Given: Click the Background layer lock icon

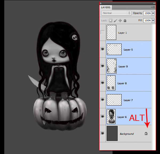Looking at the screenshot, I should pyautogui.click(x=146, y=133).
